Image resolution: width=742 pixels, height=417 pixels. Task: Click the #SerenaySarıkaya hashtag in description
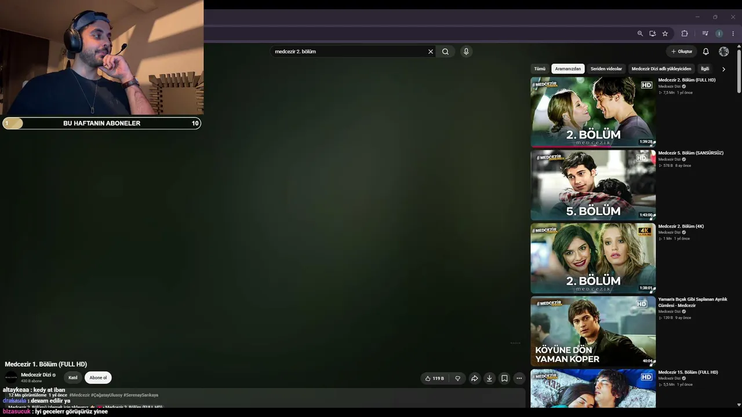141,395
